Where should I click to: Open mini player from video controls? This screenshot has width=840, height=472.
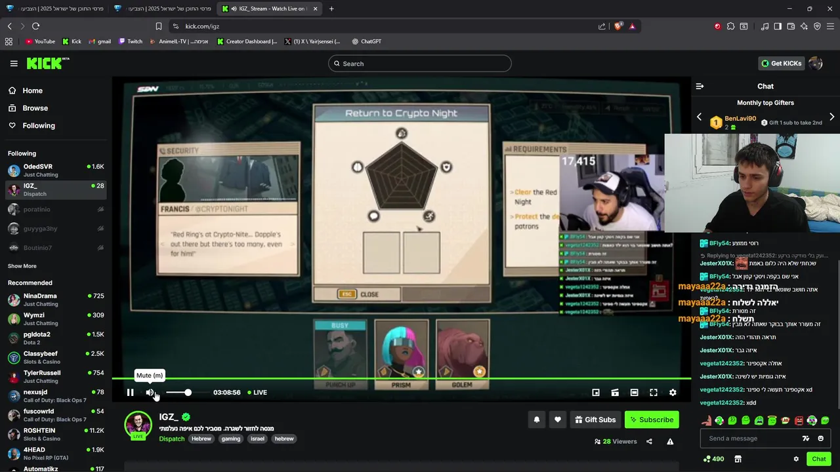(x=596, y=392)
